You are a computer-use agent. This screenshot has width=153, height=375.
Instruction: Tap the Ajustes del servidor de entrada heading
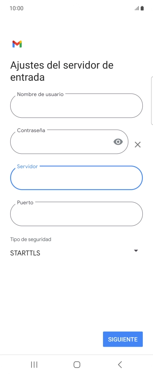tap(62, 71)
